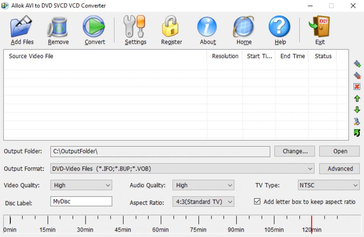Image resolution: width=364 pixels, height=237 pixels.
Task: Open Help with the question mark icon
Action: [x=280, y=26]
